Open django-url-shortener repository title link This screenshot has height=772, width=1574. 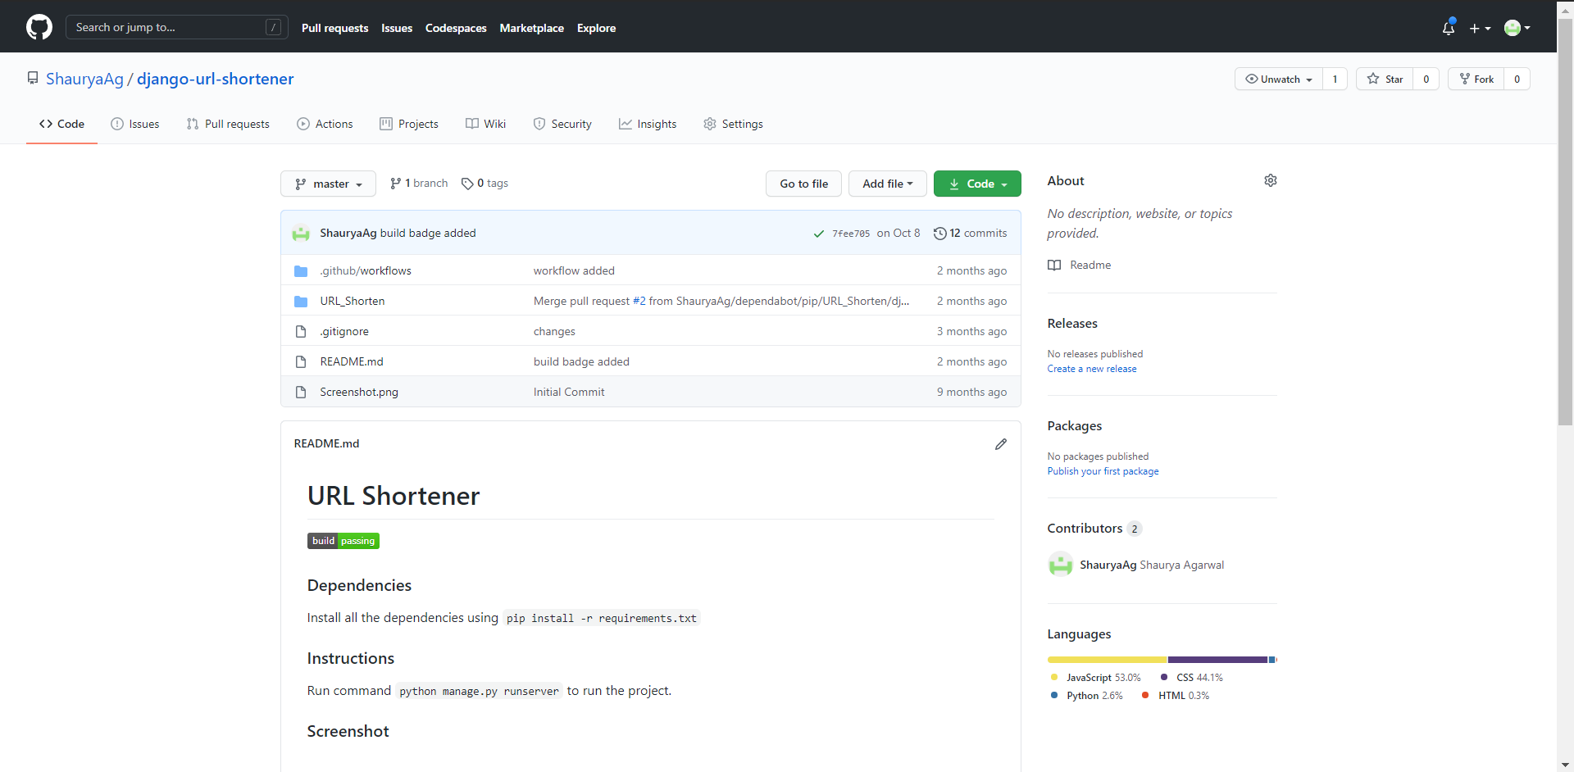point(215,79)
